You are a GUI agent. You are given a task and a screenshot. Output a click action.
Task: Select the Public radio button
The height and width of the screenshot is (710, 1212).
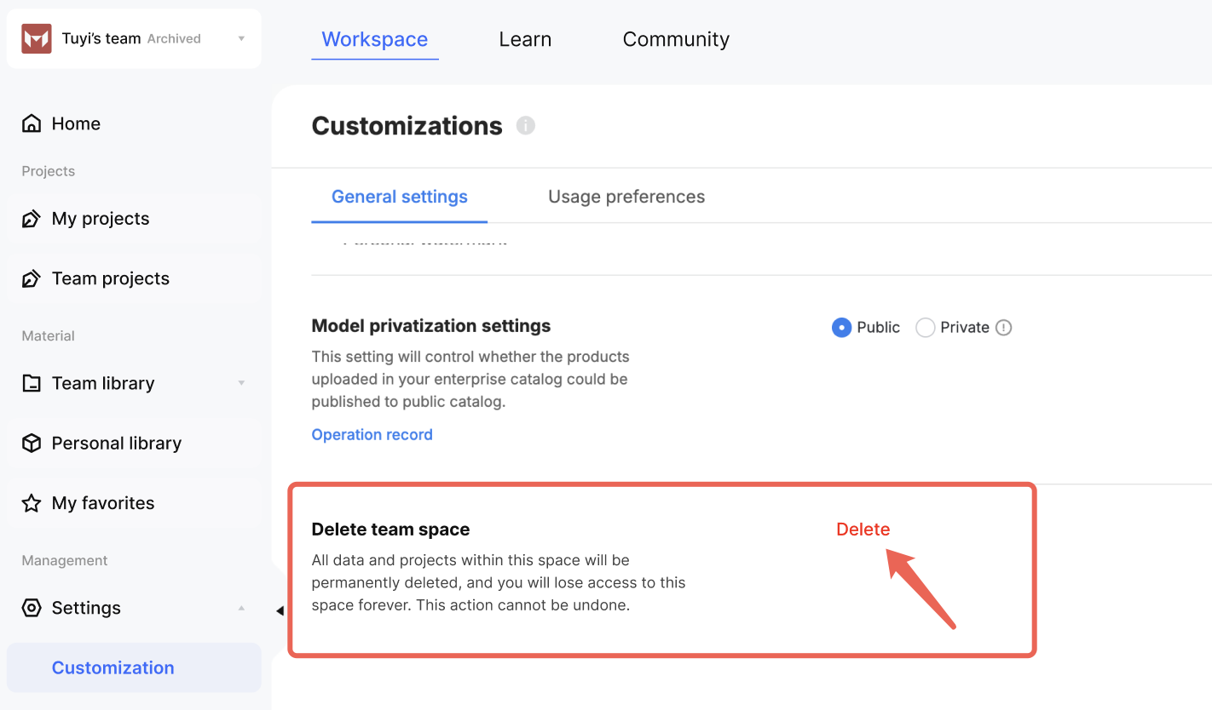(841, 328)
